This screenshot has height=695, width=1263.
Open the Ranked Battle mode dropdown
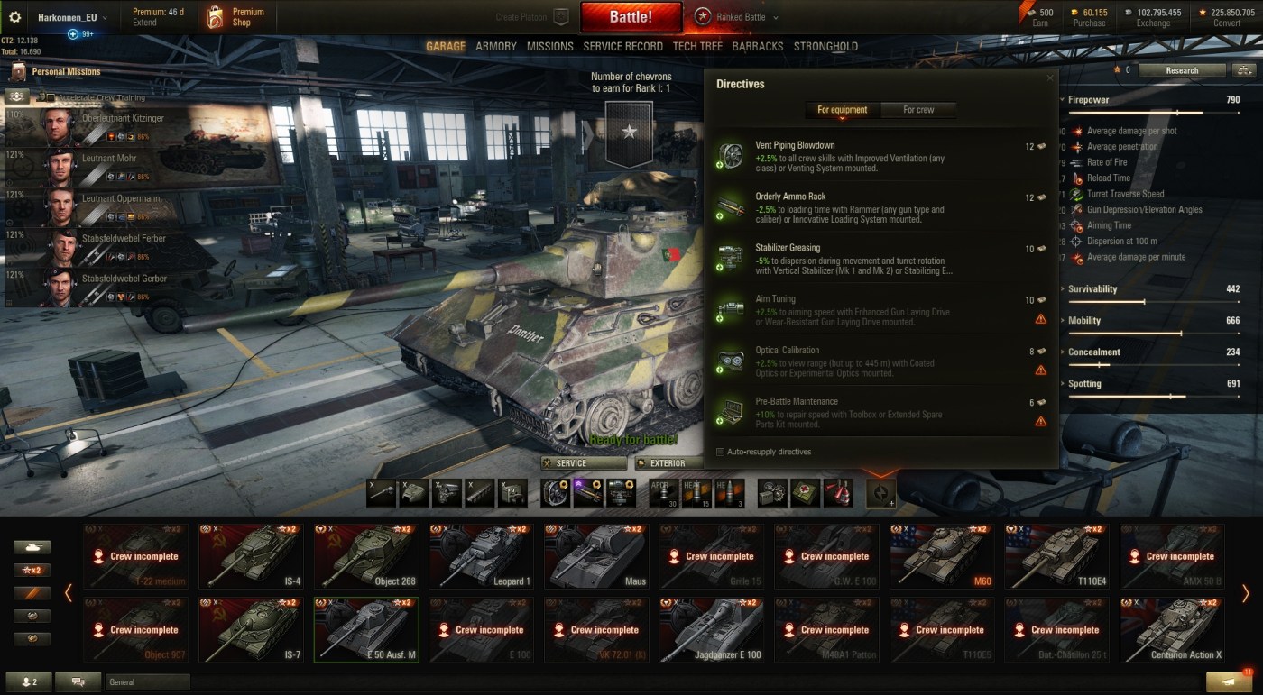[x=736, y=17]
